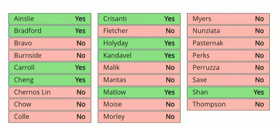Click the Kandavel Yes entry
This screenshot has height=128, width=279.
point(139,56)
